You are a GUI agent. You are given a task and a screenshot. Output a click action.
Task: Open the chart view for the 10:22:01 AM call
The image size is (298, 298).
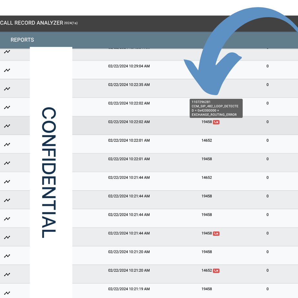(x=7, y=144)
